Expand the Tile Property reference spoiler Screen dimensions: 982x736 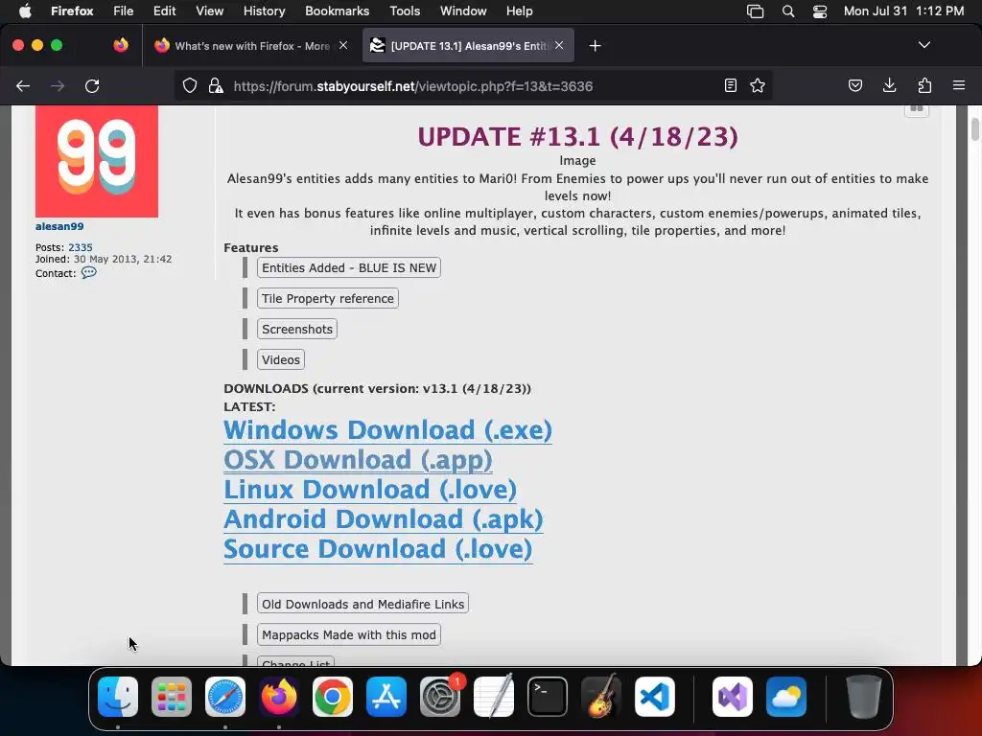328,299
